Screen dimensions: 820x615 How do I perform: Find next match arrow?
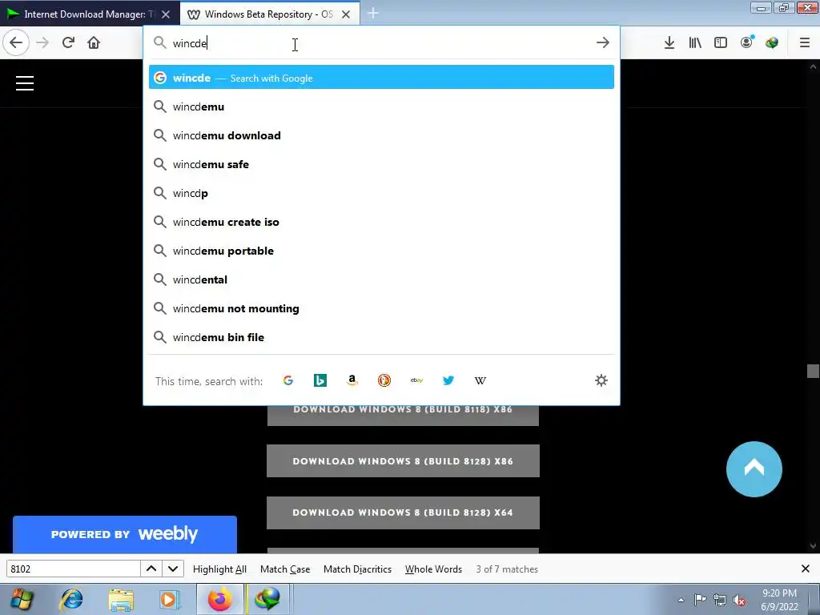(173, 569)
